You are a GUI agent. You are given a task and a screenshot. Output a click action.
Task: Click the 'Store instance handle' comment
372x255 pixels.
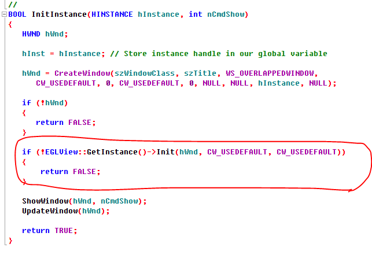[x=219, y=54]
